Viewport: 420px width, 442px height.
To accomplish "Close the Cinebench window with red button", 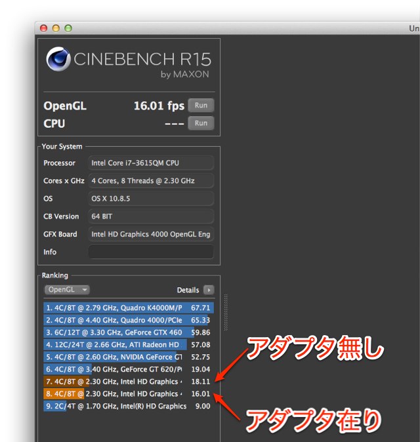I will click(43, 28).
